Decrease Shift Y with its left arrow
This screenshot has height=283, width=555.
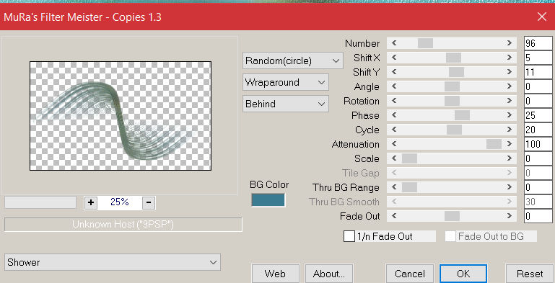pos(394,72)
